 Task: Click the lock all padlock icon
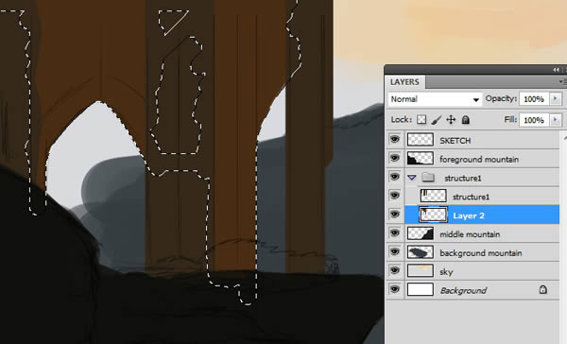click(466, 120)
